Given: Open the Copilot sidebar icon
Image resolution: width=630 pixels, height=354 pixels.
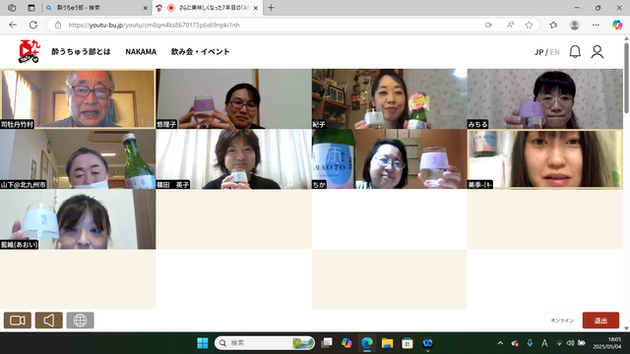Looking at the screenshot, I should (x=617, y=25).
